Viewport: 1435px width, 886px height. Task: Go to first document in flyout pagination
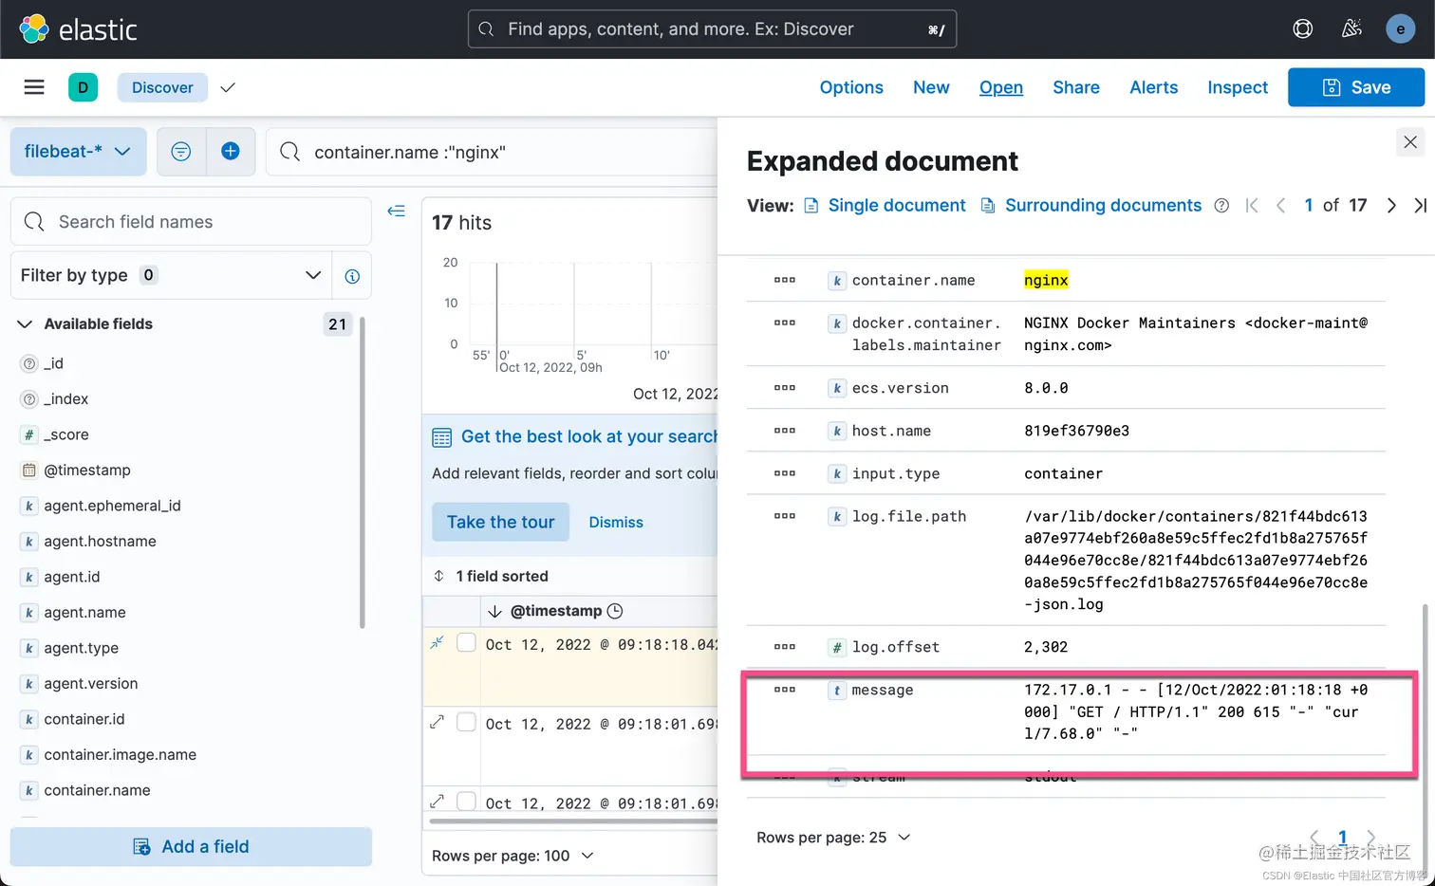coord(1252,206)
